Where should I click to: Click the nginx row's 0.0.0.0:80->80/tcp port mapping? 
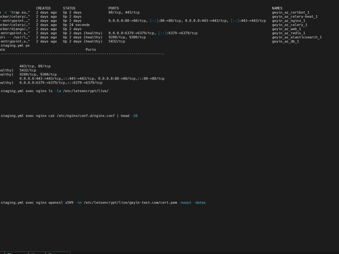[127, 21]
